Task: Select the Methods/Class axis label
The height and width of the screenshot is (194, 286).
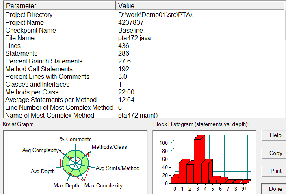Action: click(x=109, y=147)
